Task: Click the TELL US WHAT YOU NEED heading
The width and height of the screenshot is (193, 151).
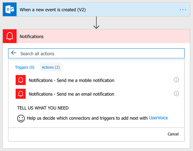Action: tap(43, 108)
